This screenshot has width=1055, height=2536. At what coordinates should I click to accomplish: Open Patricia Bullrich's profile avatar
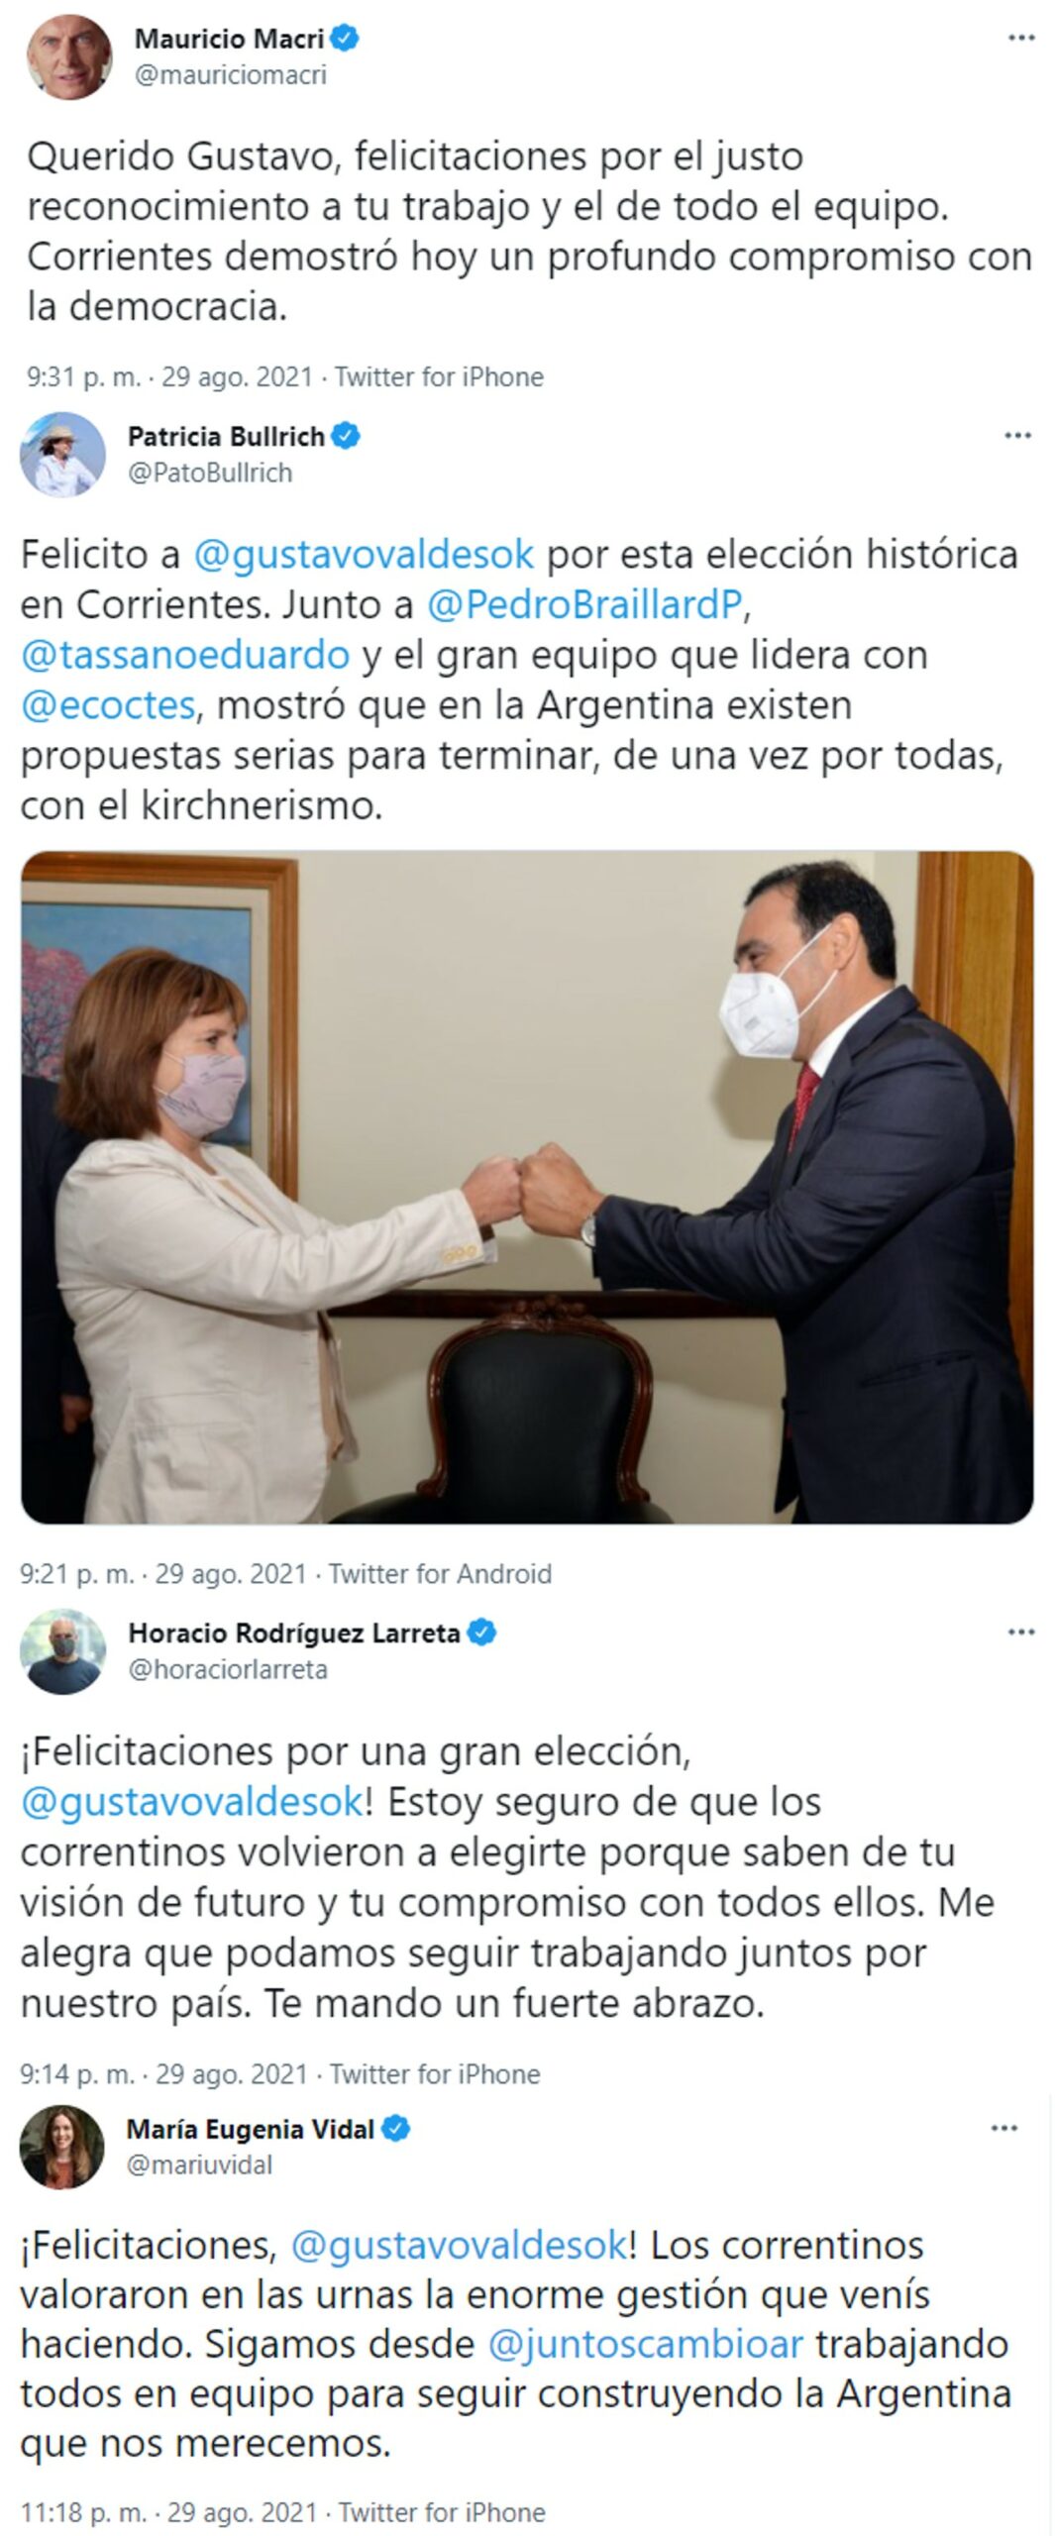click(62, 454)
